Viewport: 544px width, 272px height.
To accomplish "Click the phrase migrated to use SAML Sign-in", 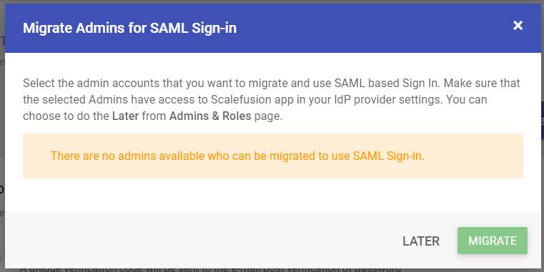I will (x=347, y=156).
